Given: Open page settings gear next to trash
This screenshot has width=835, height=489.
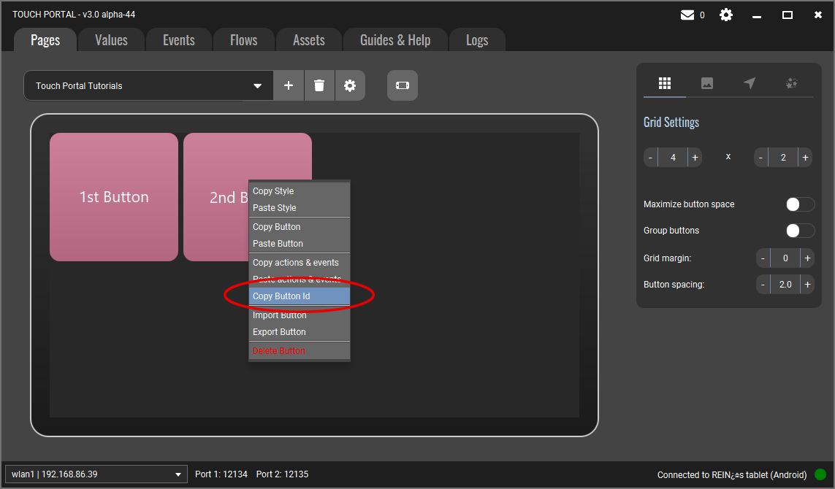Looking at the screenshot, I should coord(350,85).
